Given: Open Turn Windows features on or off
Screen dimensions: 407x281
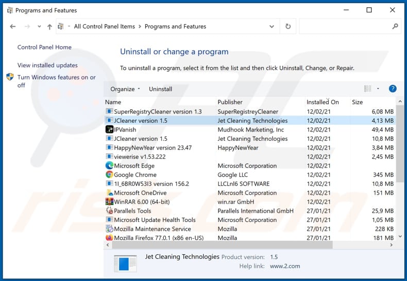Looking at the screenshot, I should click(x=56, y=81).
